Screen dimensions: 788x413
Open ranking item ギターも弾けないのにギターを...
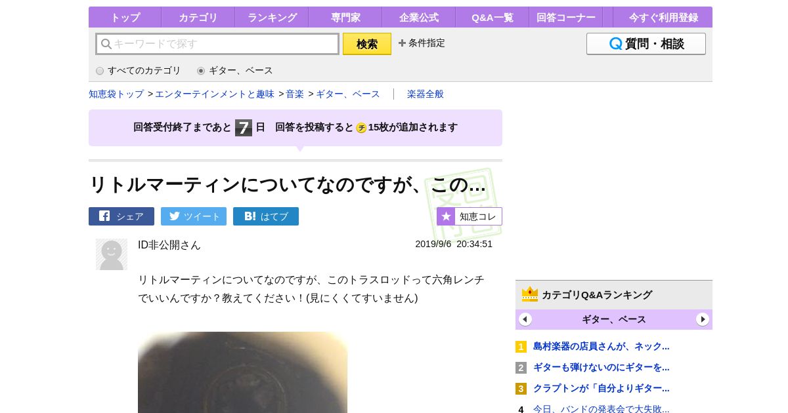coord(602,367)
